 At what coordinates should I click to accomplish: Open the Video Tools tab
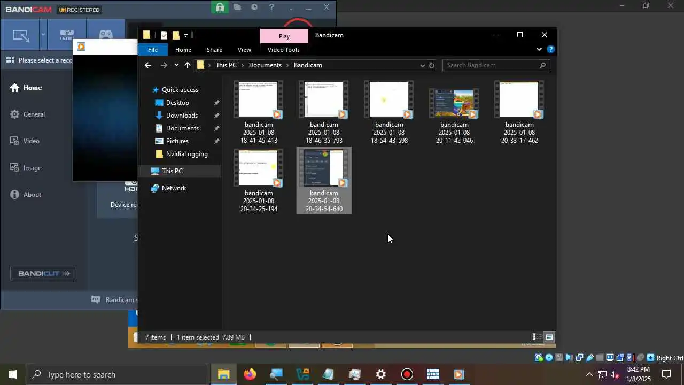point(284,50)
